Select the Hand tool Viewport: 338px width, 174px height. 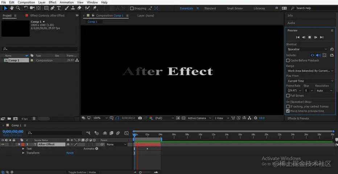click(x=12, y=8)
